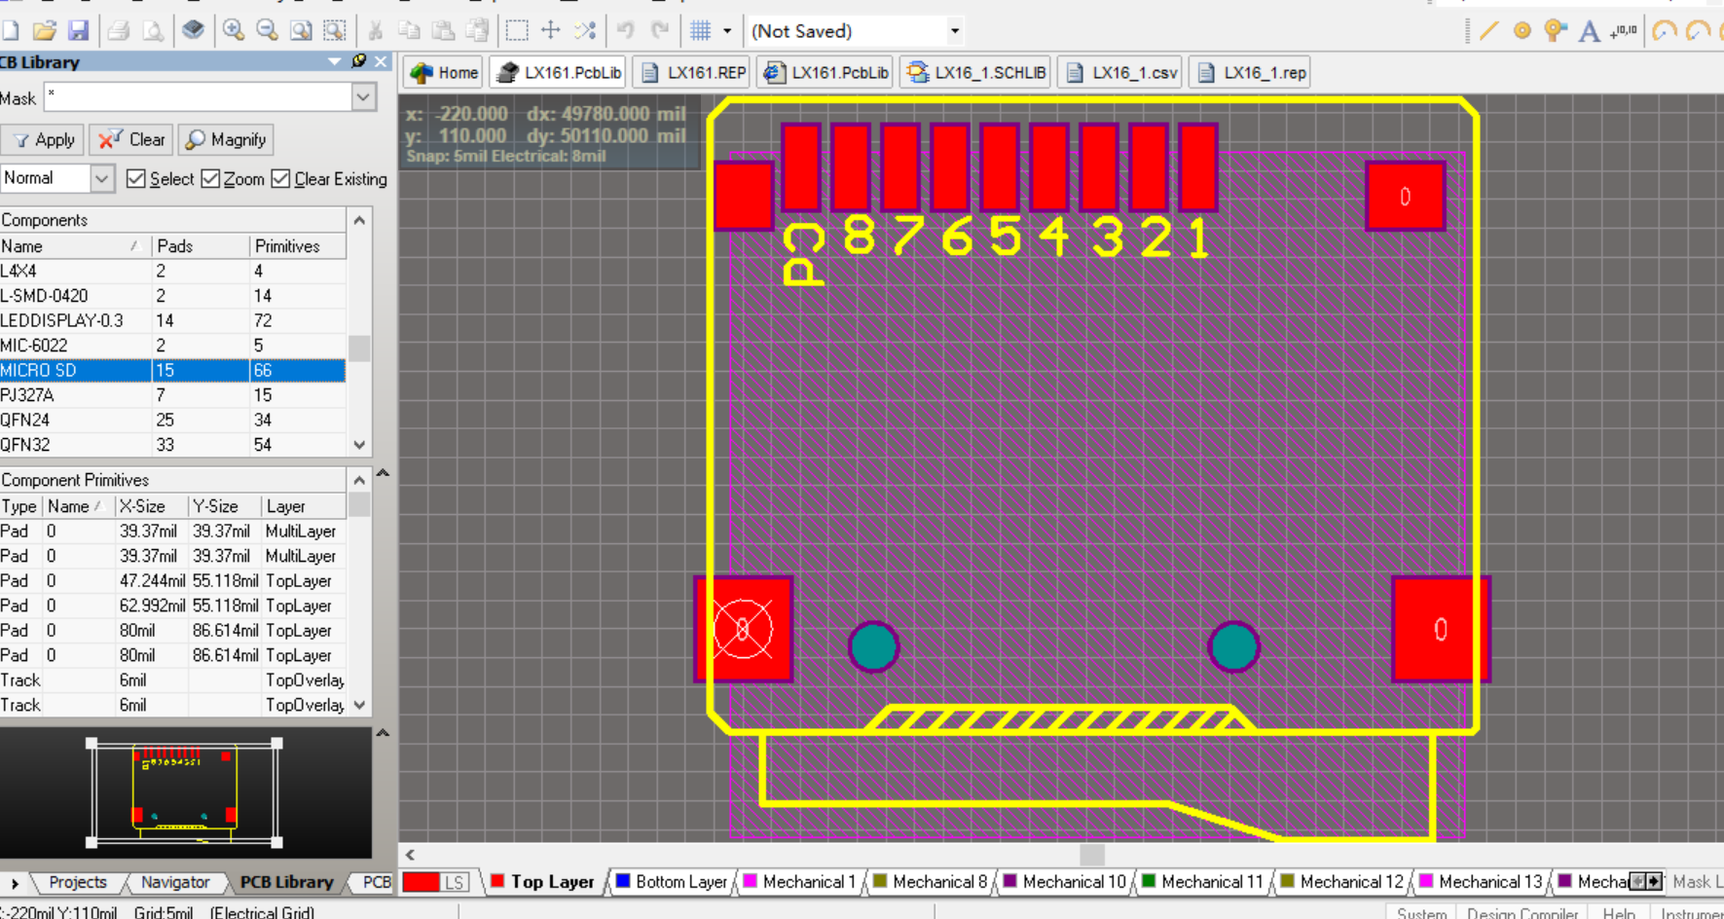Click the Deselect All icon
The image size is (1724, 919).
pyautogui.click(x=585, y=30)
